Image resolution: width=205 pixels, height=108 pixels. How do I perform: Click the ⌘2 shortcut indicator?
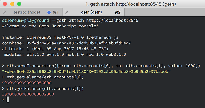[117, 12]
